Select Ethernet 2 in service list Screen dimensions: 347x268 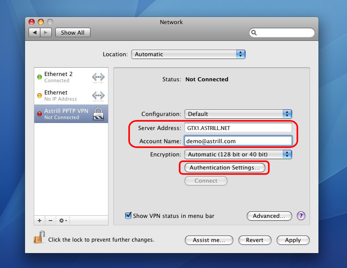click(71, 77)
